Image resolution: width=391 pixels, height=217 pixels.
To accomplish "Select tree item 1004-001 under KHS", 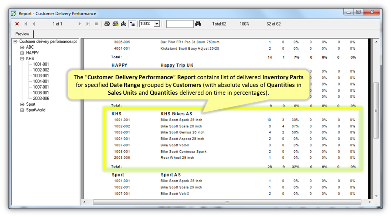I will [41, 81].
